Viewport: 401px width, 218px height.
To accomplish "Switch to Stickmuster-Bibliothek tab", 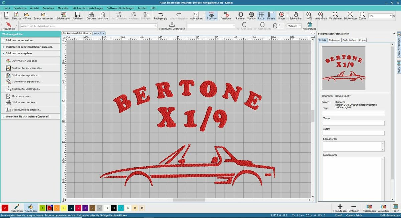I will point(75,33).
